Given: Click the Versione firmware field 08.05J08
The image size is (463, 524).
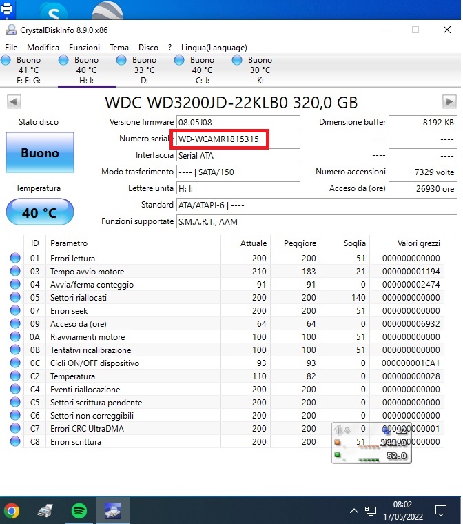Looking at the screenshot, I should tap(238, 122).
